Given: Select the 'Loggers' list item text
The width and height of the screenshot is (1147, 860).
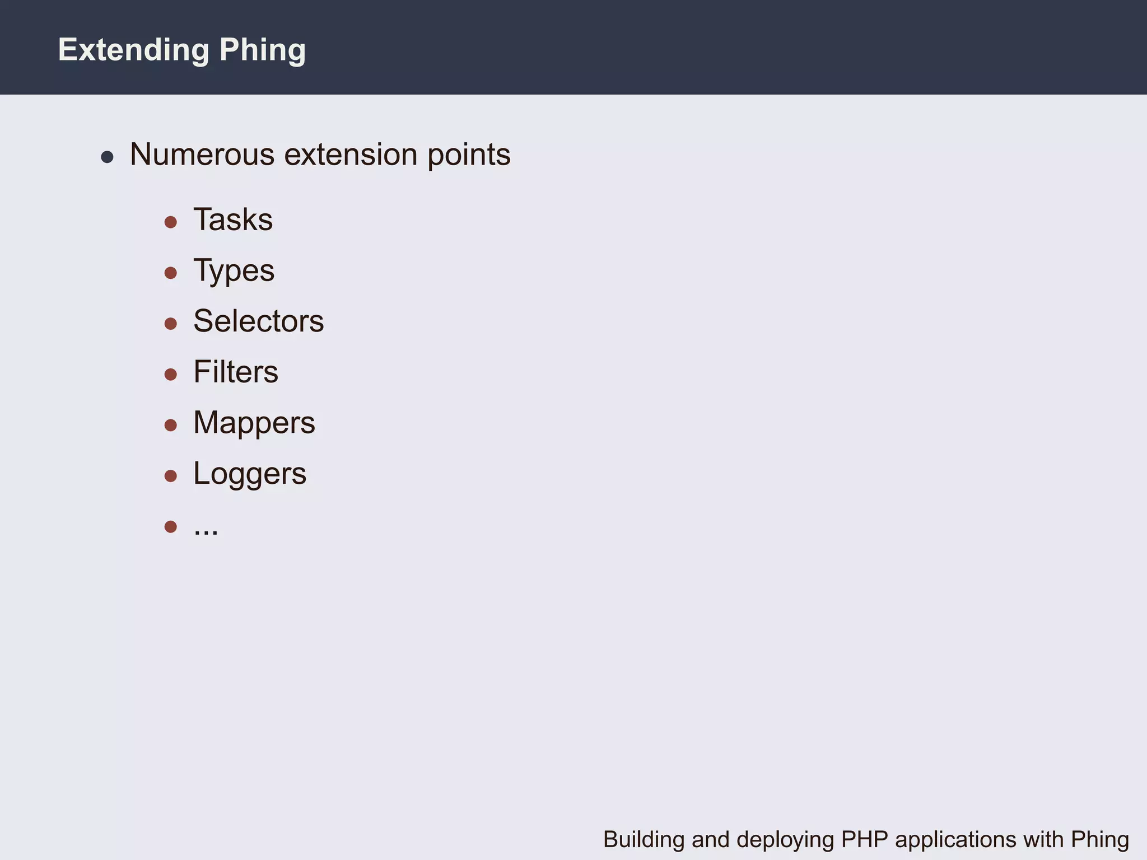Looking at the screenshot, I should click(x=249, y=474).
